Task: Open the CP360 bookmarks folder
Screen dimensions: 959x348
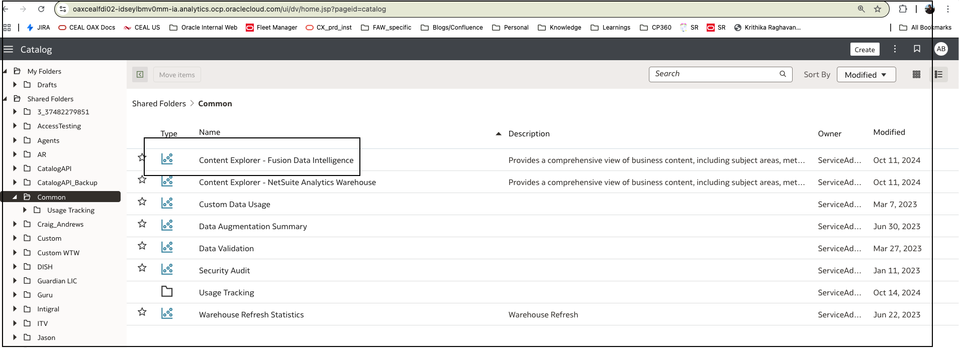Action: (655, 28)
